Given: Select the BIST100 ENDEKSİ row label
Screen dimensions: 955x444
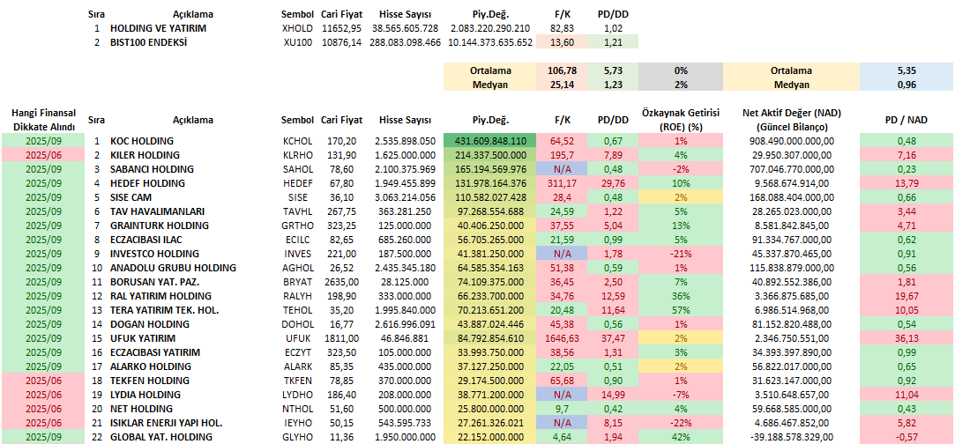Looking at the screenshot, I should coord(148,42).
